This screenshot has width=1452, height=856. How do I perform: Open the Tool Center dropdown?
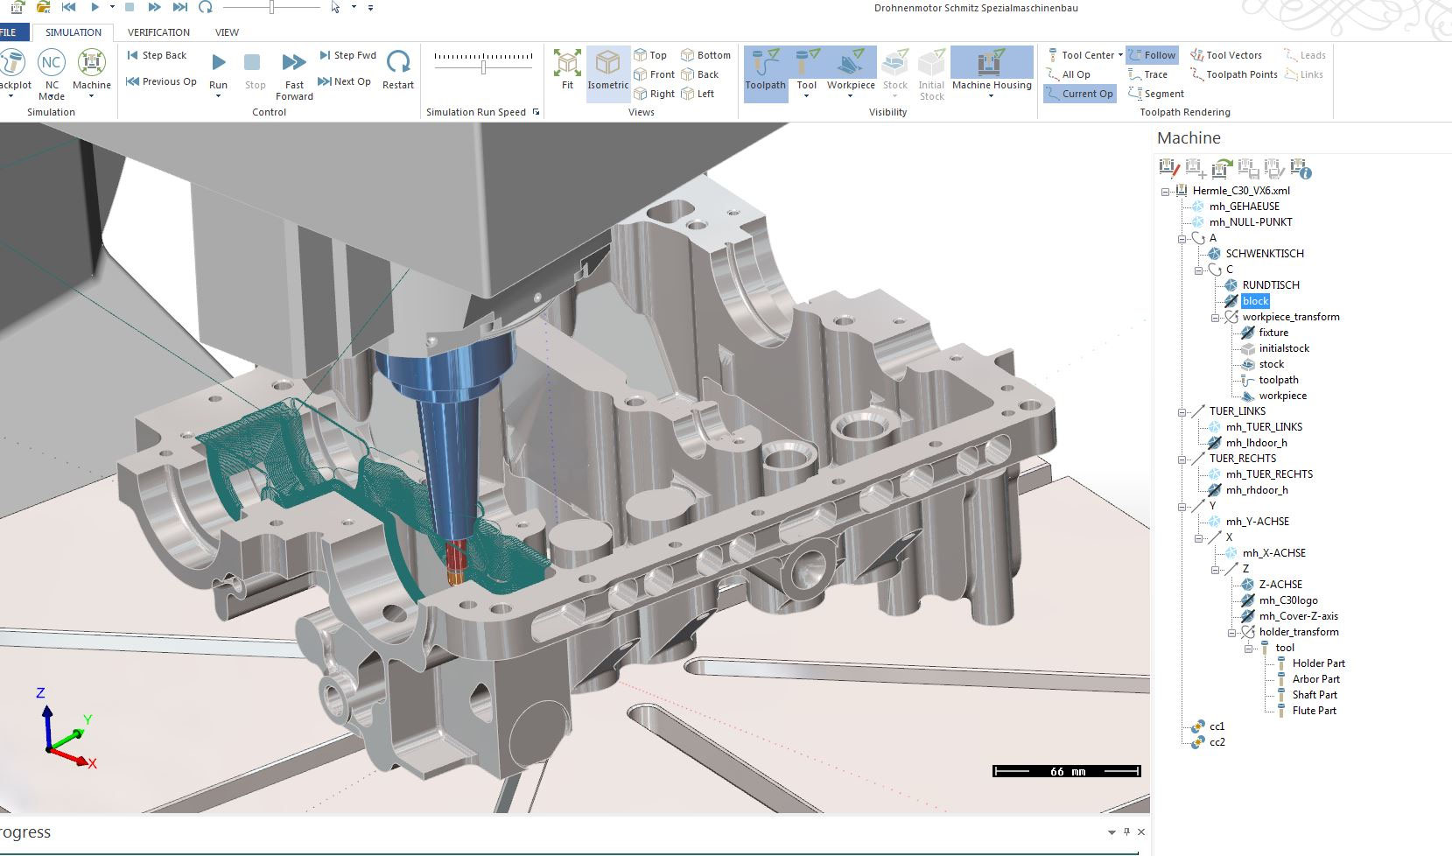point(1119,54)
